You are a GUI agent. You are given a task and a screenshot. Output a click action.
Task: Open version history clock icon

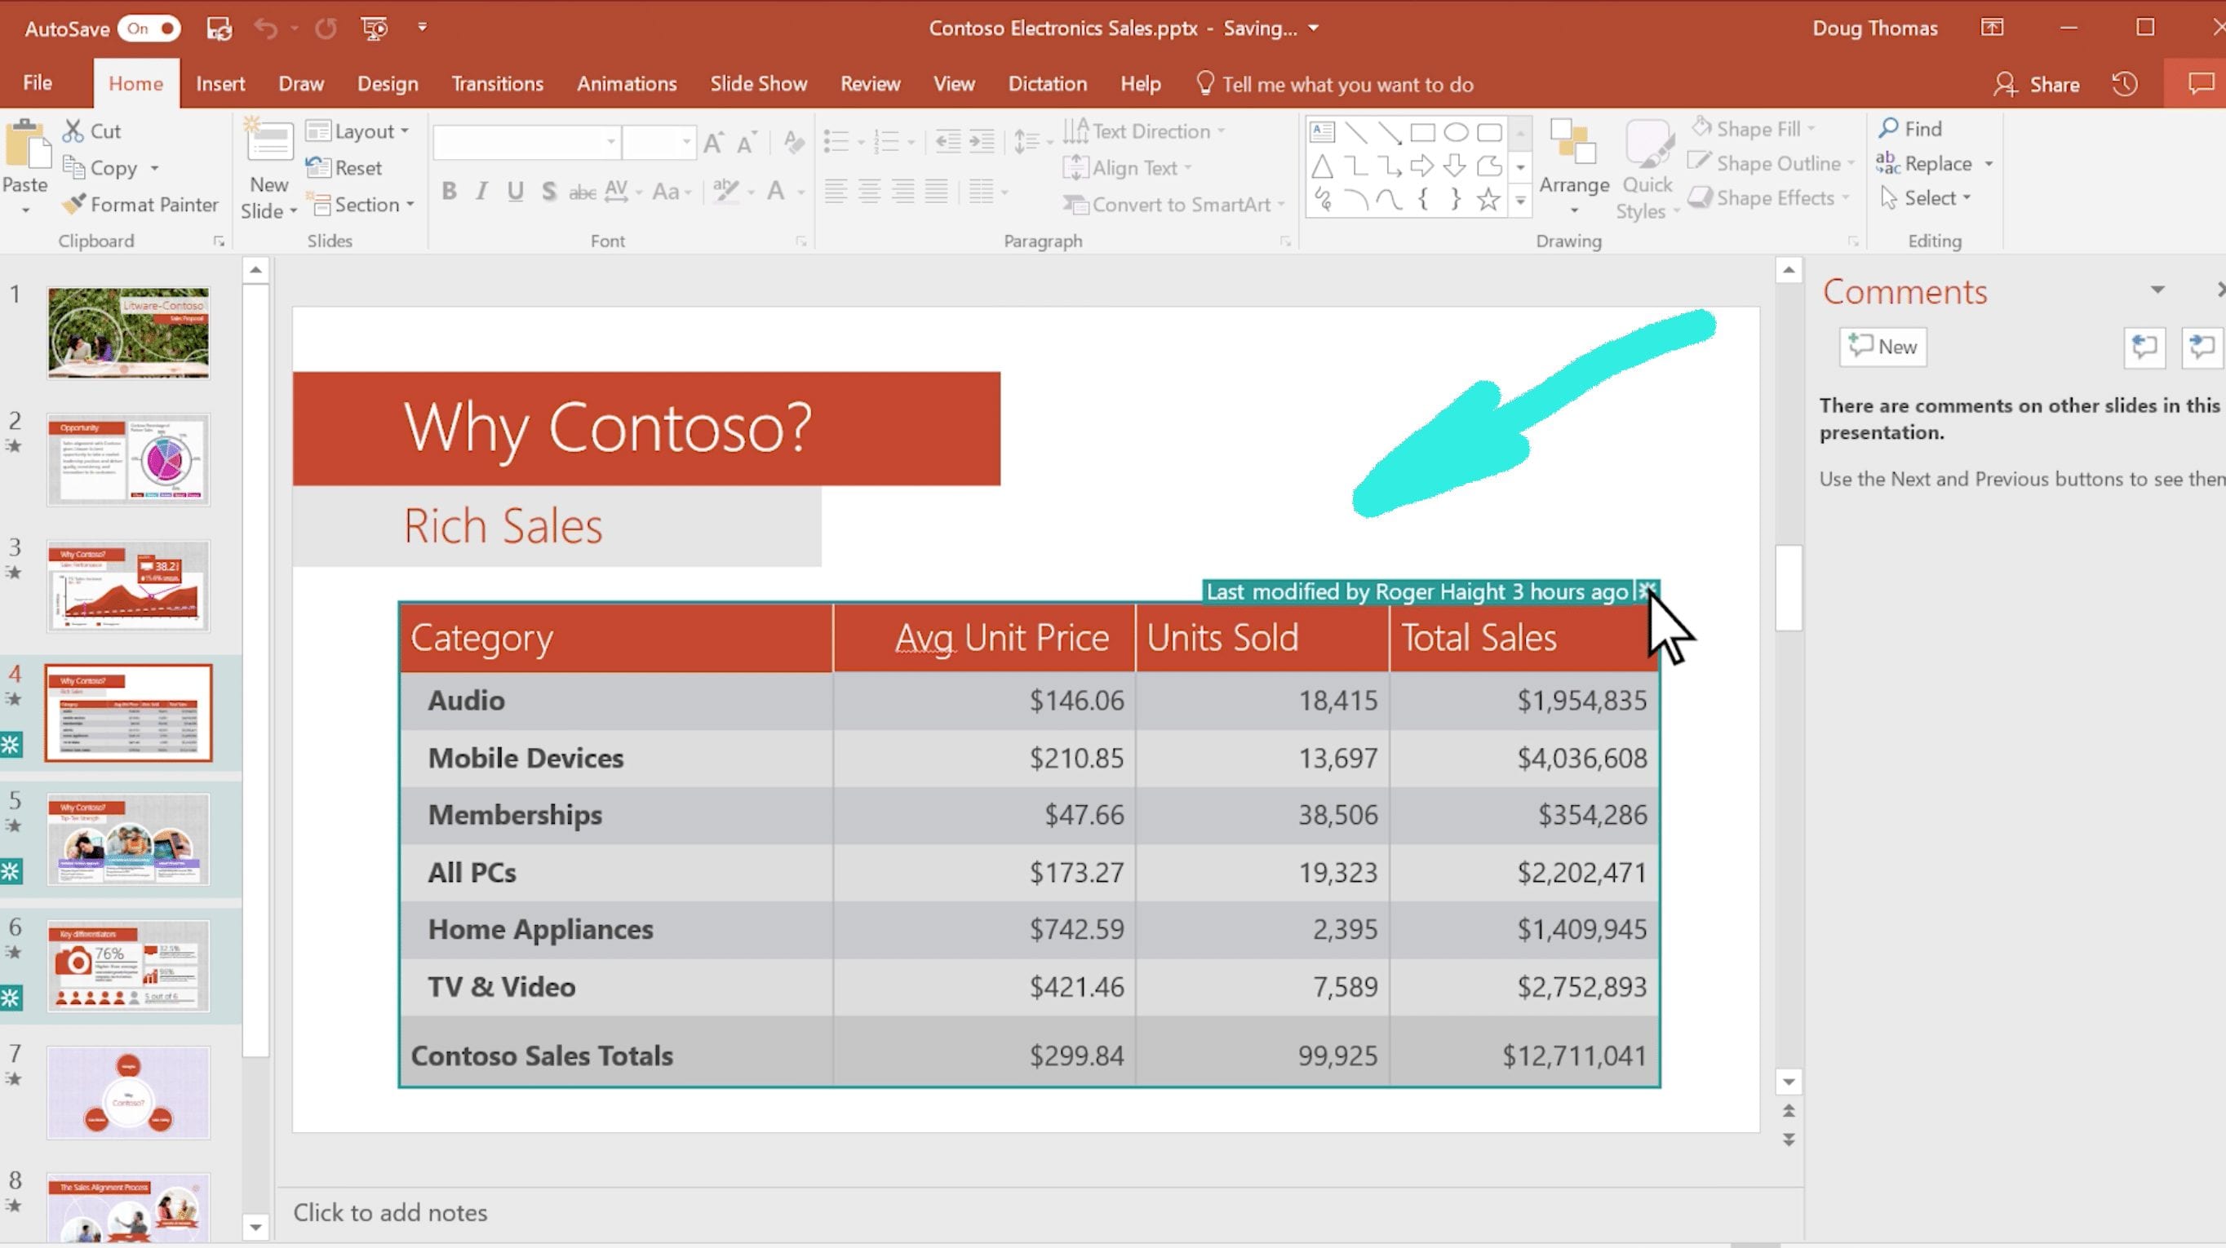tap(2125, 84)
